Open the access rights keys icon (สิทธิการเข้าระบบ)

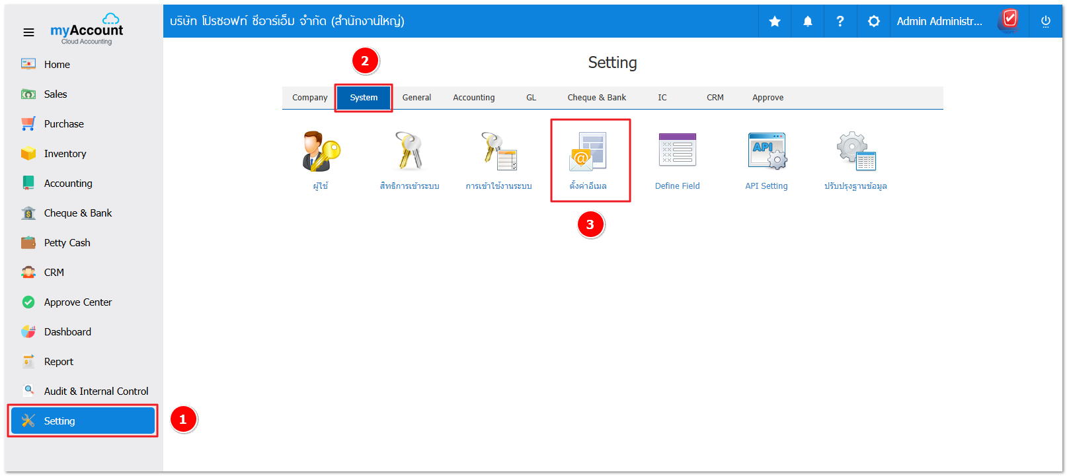409,152
